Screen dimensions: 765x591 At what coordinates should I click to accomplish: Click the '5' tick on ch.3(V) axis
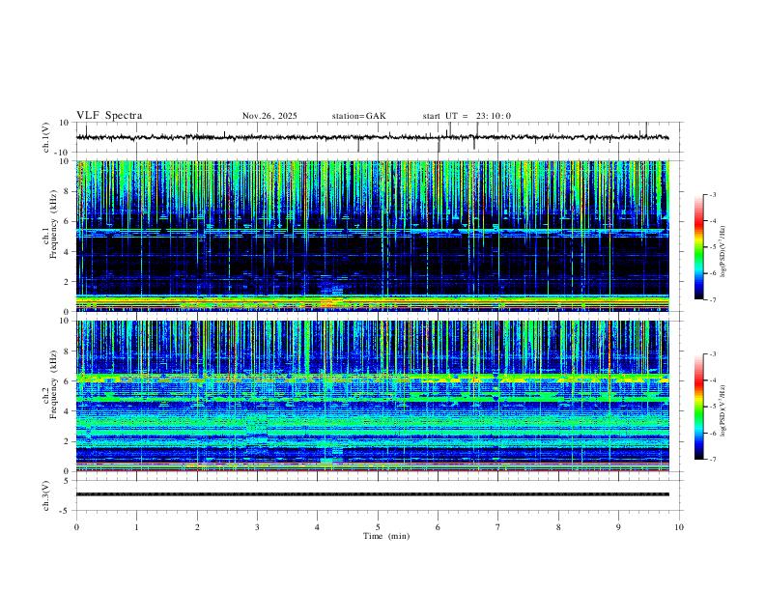point(68,481)
